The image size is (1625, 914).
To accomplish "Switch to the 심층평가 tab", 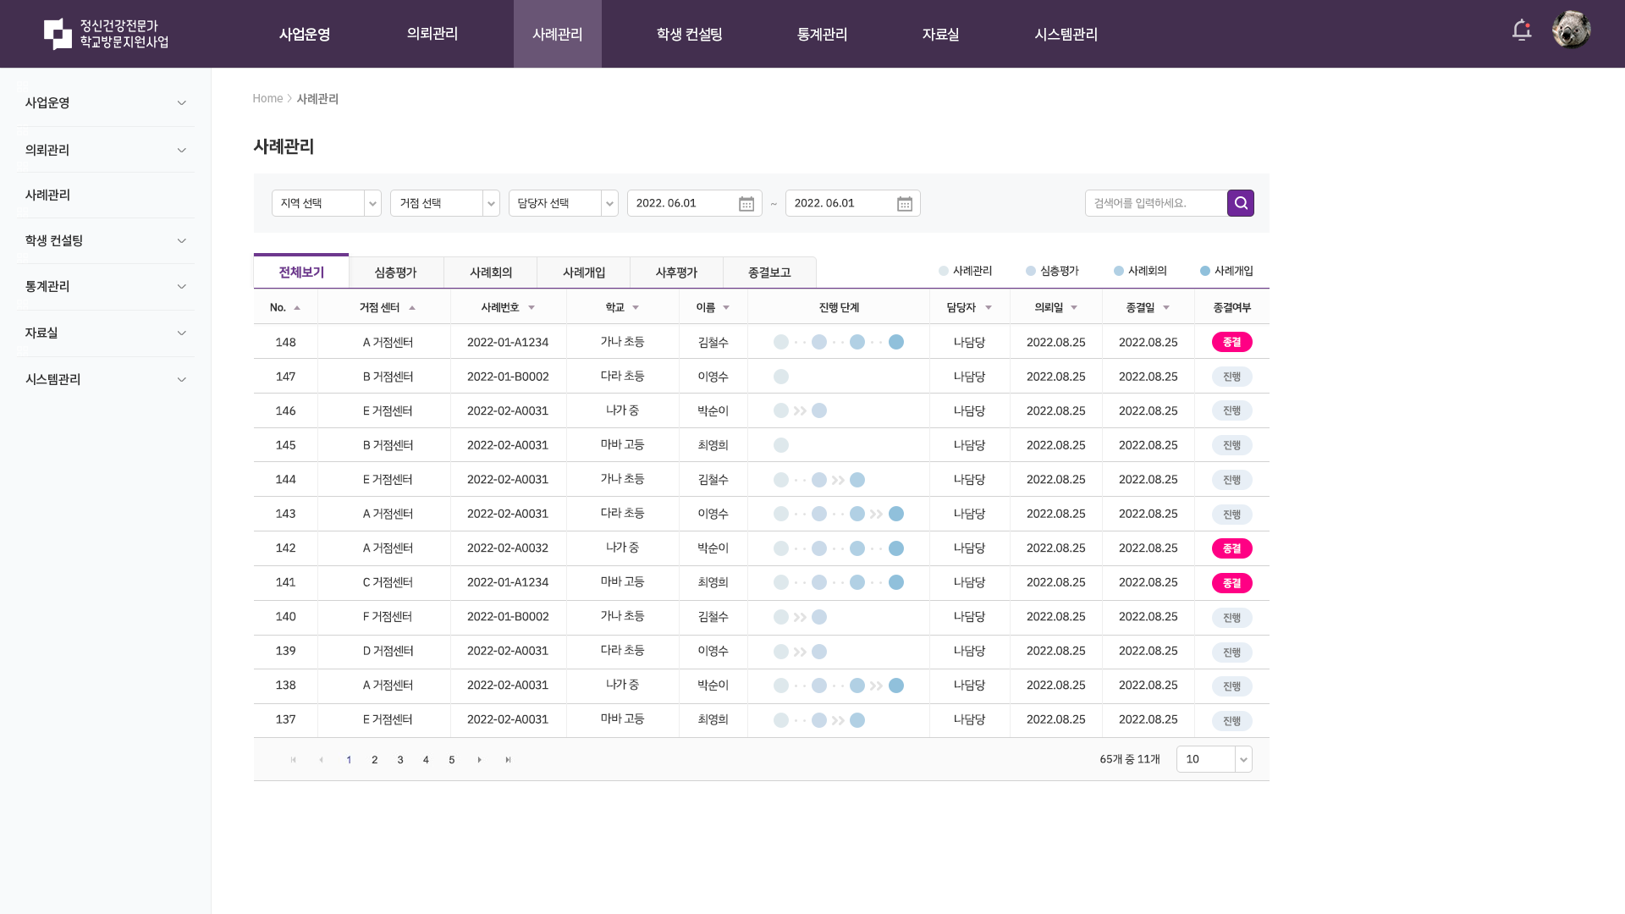I will coord(395,273).
